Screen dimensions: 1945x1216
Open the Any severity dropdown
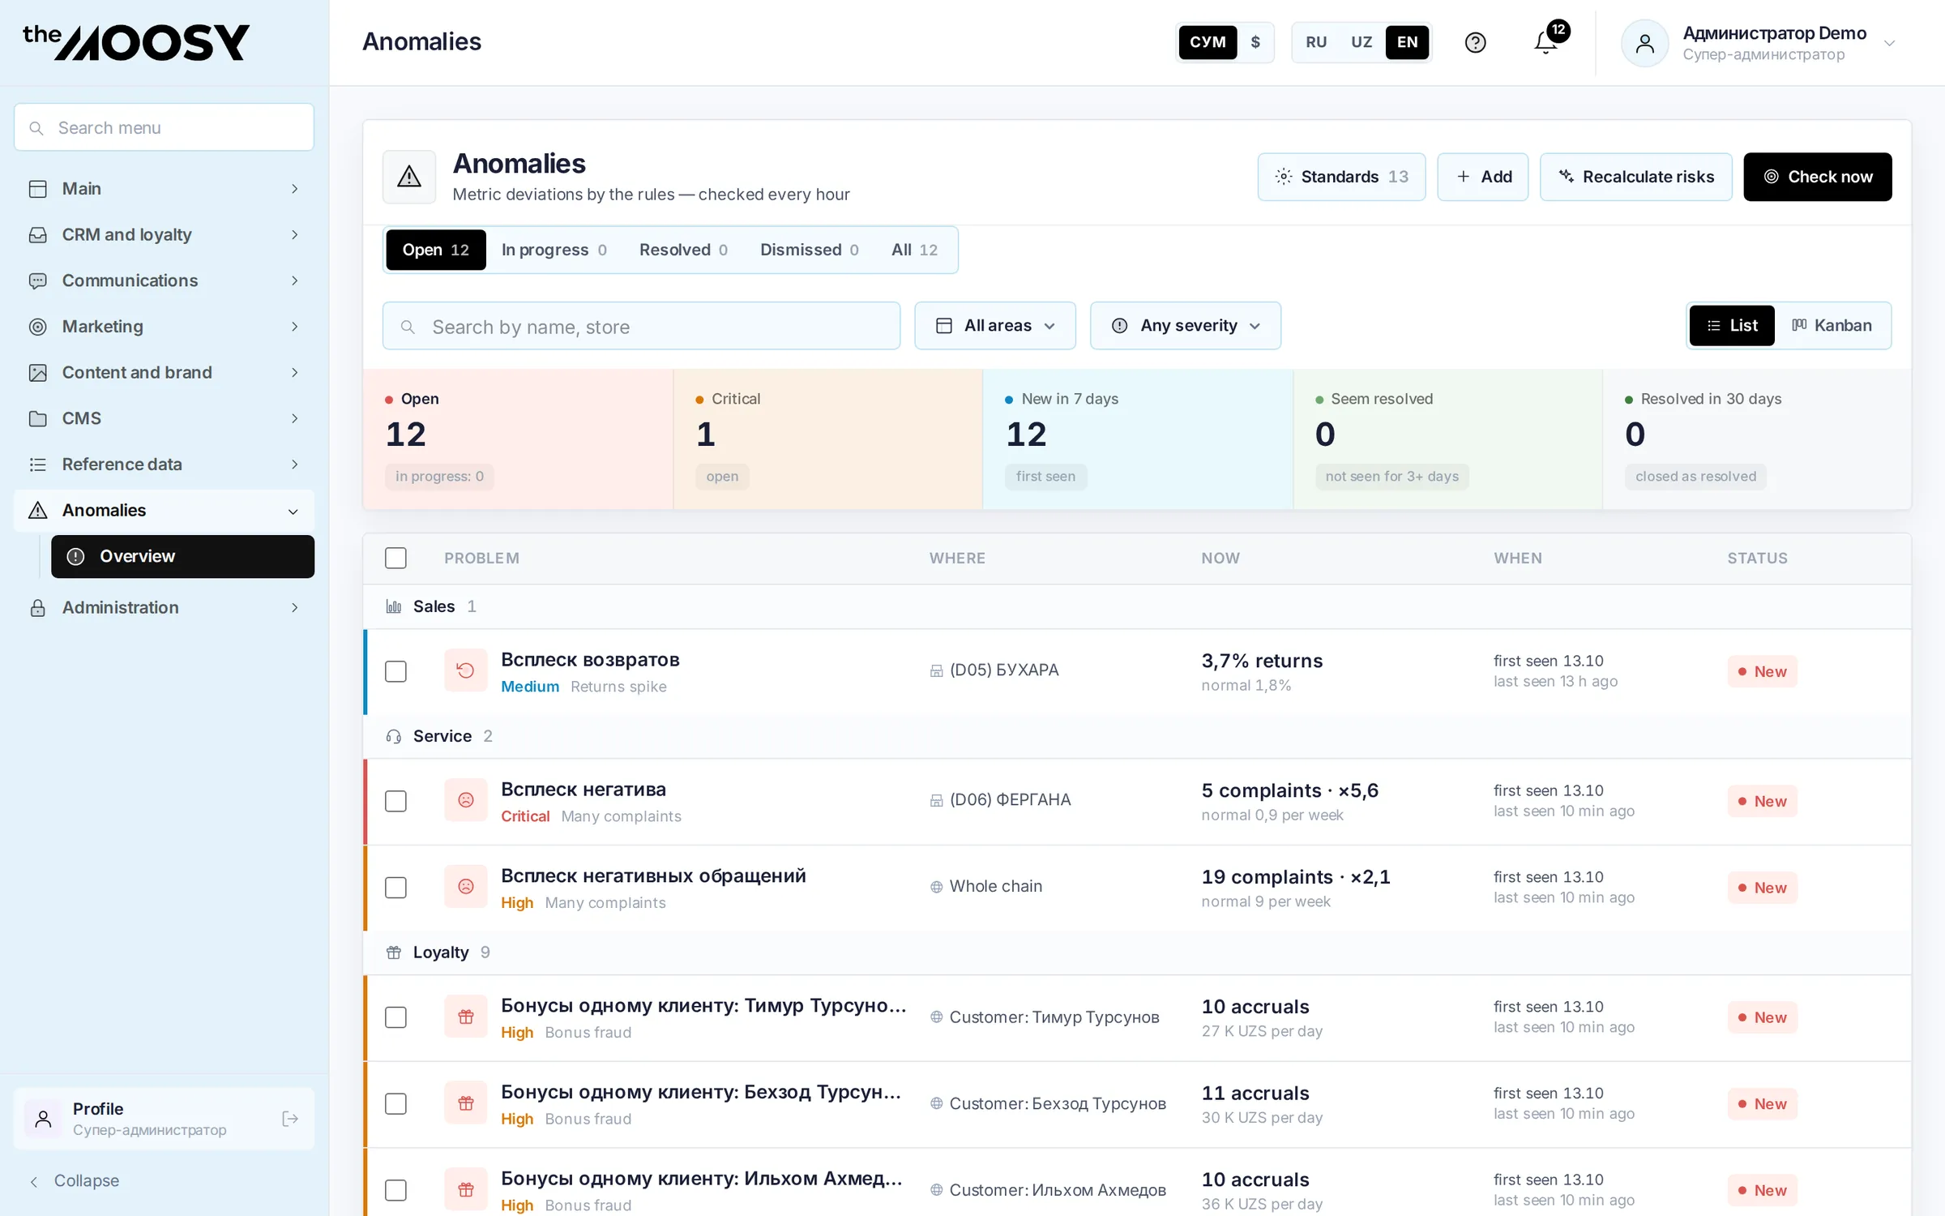[1186, 326]
